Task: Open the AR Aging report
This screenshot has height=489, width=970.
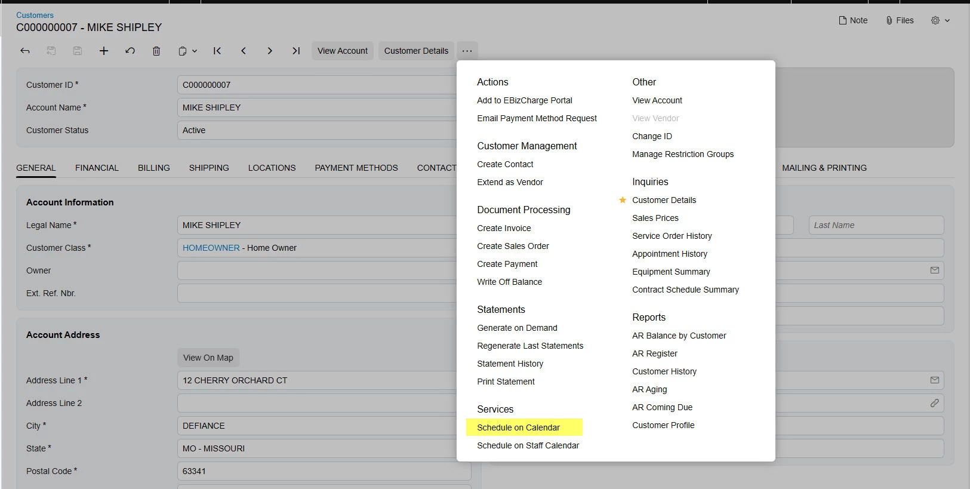Action: (x=649, y=389)
